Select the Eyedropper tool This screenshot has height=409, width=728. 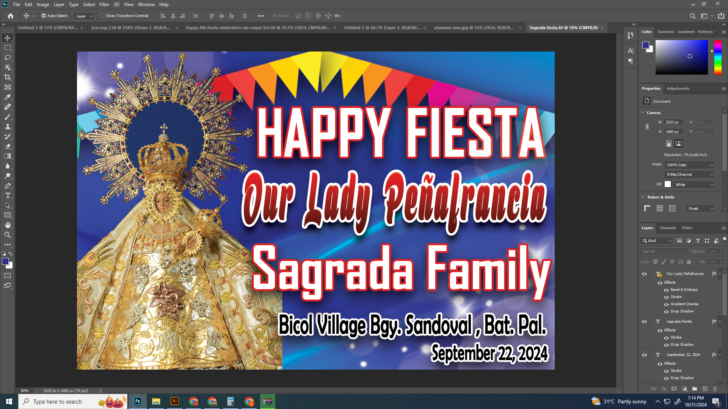[x=8, y=97]
